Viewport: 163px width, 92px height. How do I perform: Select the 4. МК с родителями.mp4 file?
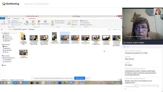[x=86, y=40]
